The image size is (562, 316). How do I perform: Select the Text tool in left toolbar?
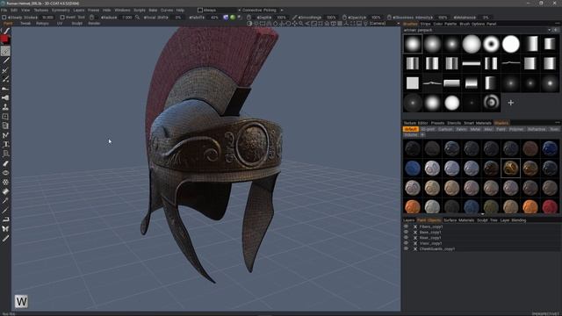click(5, 144)
